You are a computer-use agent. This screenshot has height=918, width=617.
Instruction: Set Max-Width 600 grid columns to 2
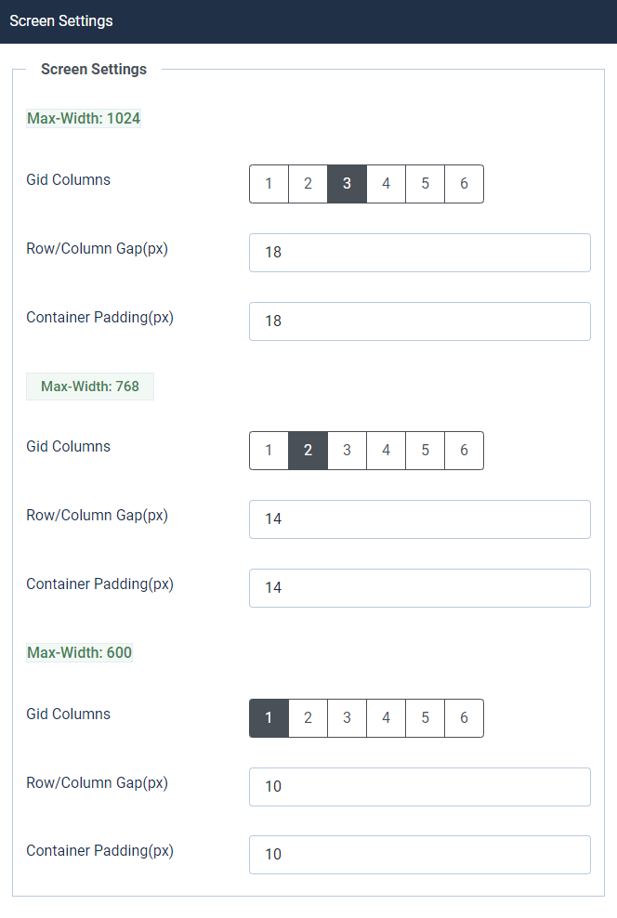coord(308,718)
